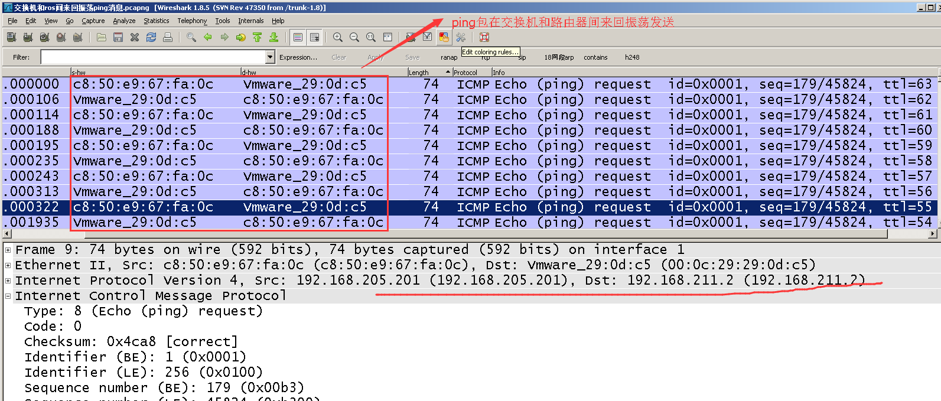Image resolution: width=941 pixels, height=401 pixels.
Task: Go to packet number icon
Action: (241, 37)
